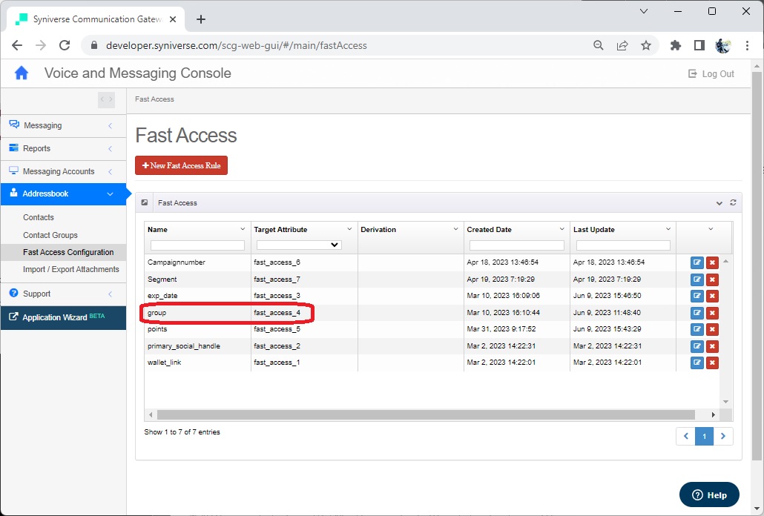Click the Last Update filter field
Screen dimensions: 764x516
(x=623, y=245)
